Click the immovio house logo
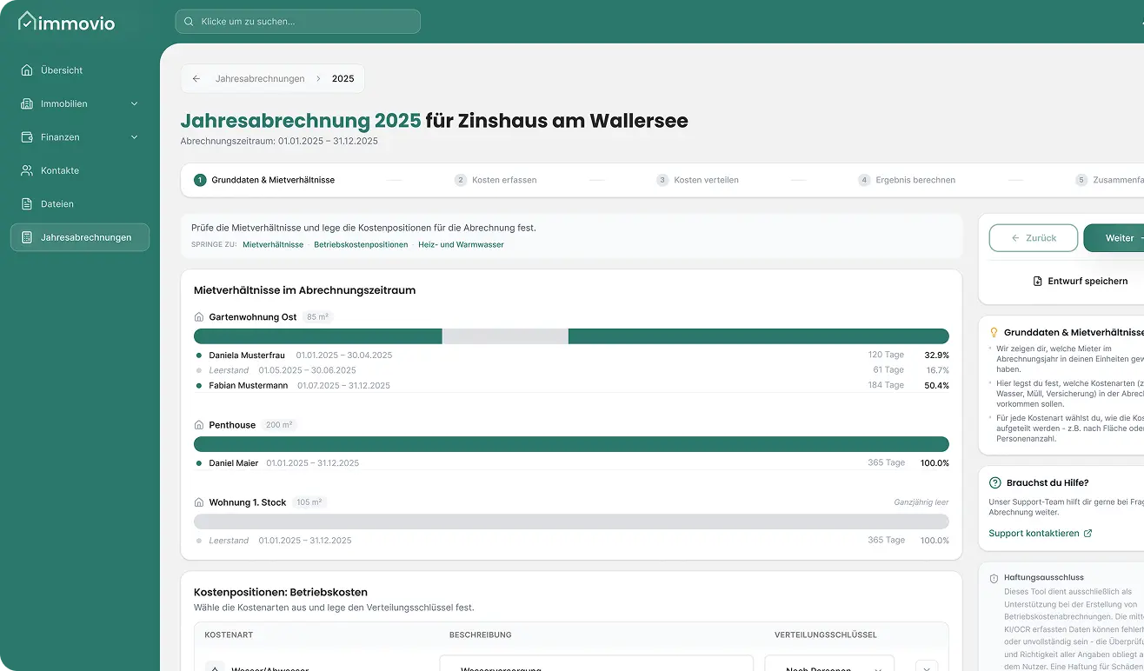This screenshot has width=1144, height=671. [28, 21]
